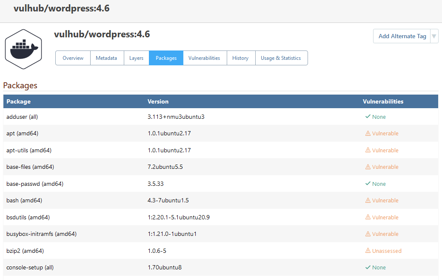The width and height of the screenshot is (442, 280).
Task: Click the warning icon for apt package
Action: (368, 134)
